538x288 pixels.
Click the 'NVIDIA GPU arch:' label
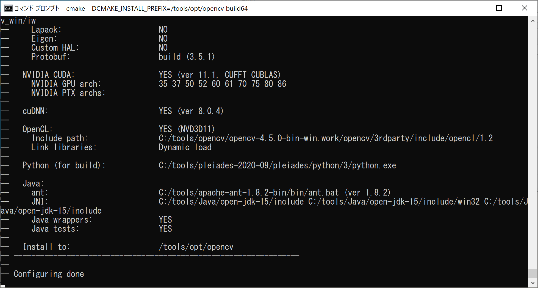(66, 84)
